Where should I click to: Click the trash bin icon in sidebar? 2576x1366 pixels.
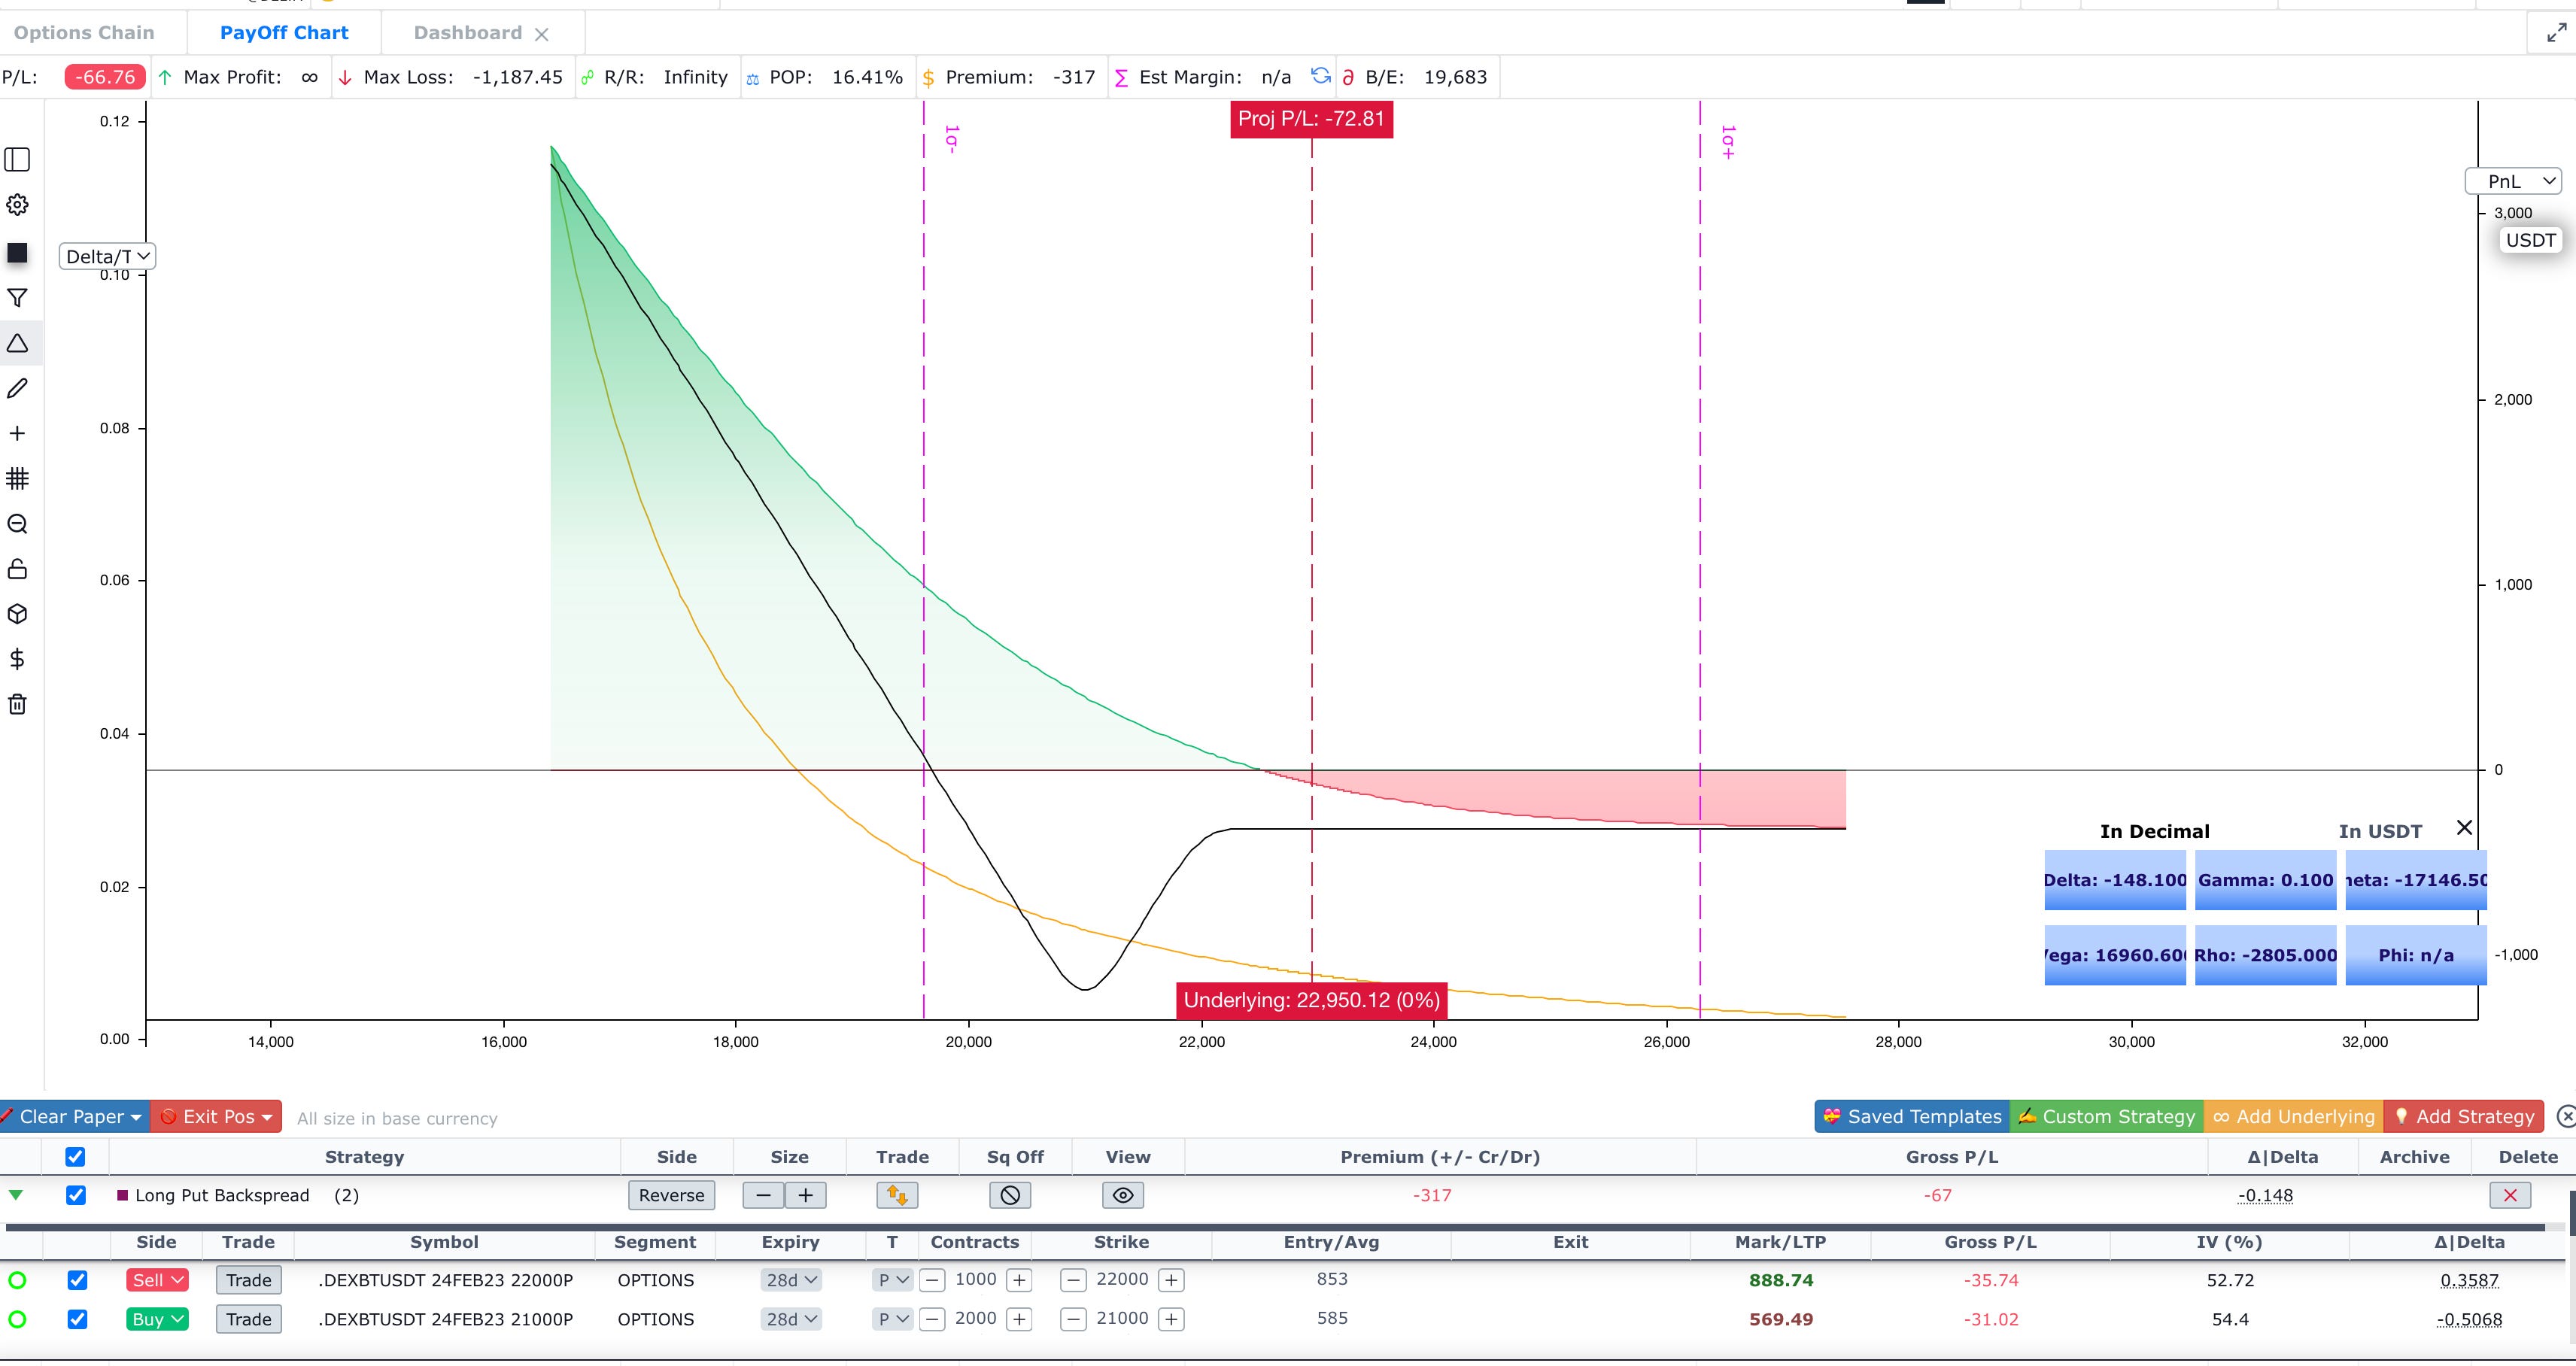[17, 704]
